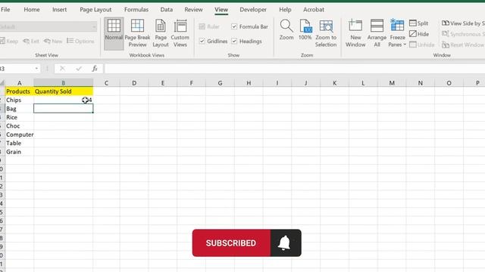485x272 pixels.
Task: Select column H header
Action: point(249,82)
